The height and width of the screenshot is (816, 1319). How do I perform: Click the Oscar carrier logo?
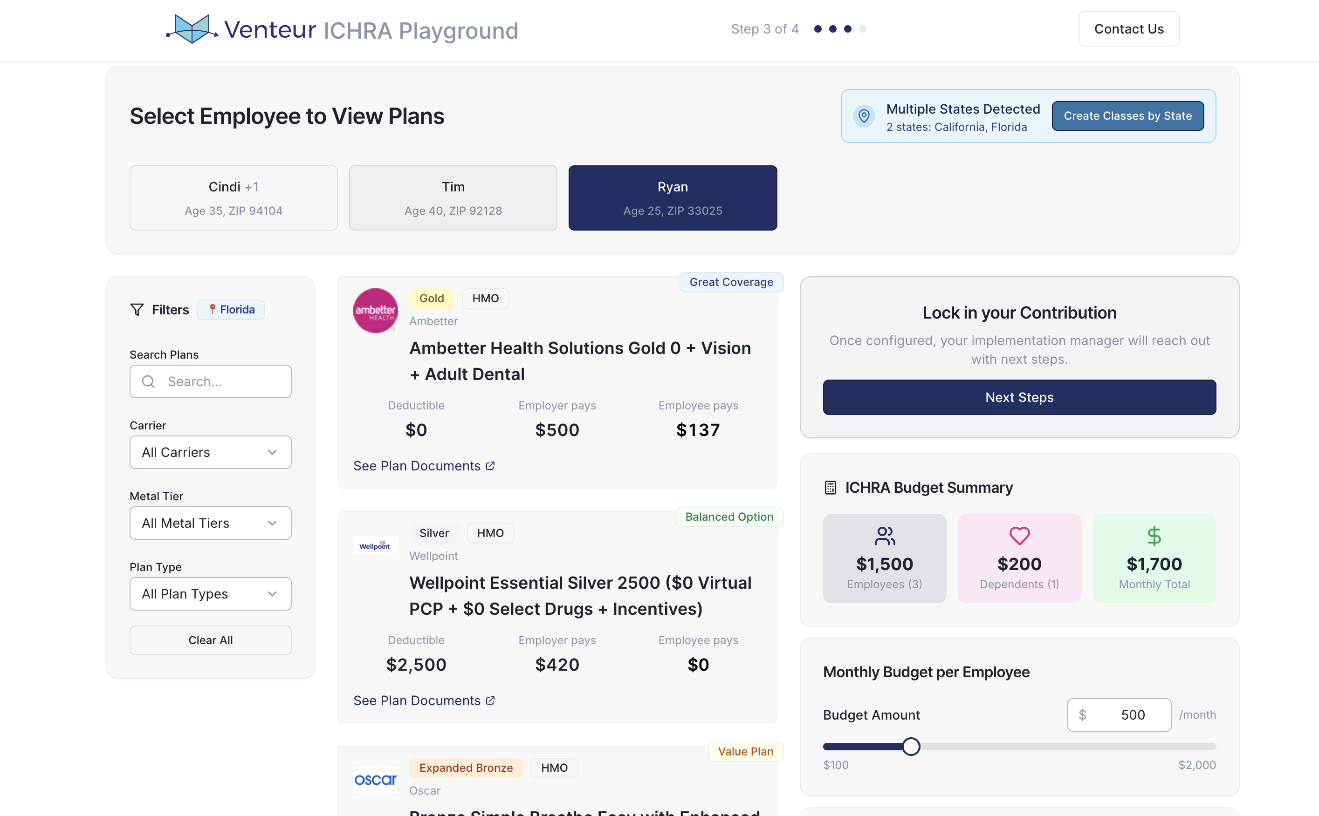point(375,780)
